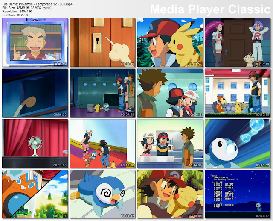Select the mansion exterior thumbnail at 00:10:38
Screen dimensions: 273x221
[238, 93]
